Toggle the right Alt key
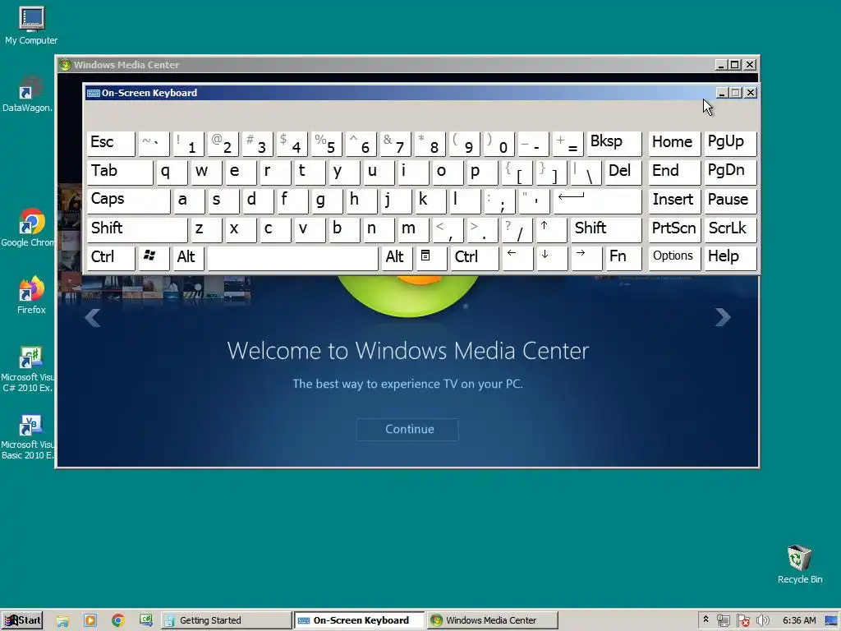 [397, 258]
